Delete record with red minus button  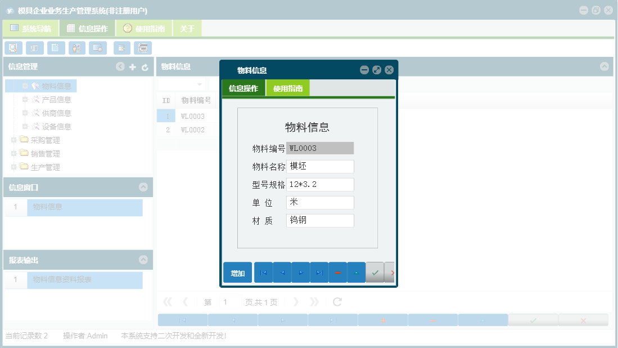[x=338, y=272]
